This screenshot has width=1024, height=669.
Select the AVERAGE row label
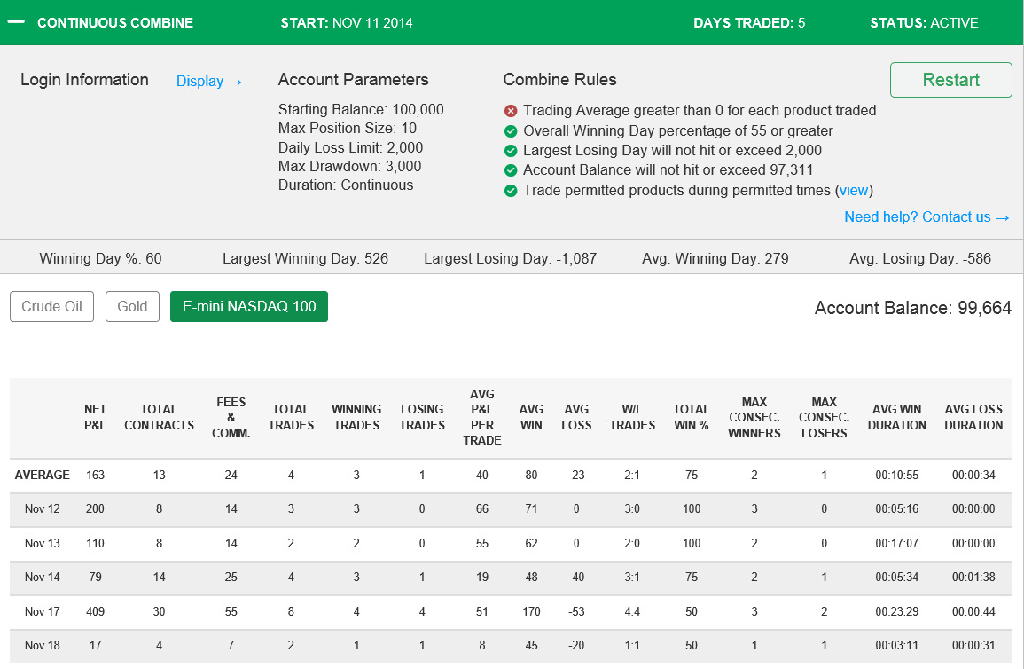click(x=42, y=475)
